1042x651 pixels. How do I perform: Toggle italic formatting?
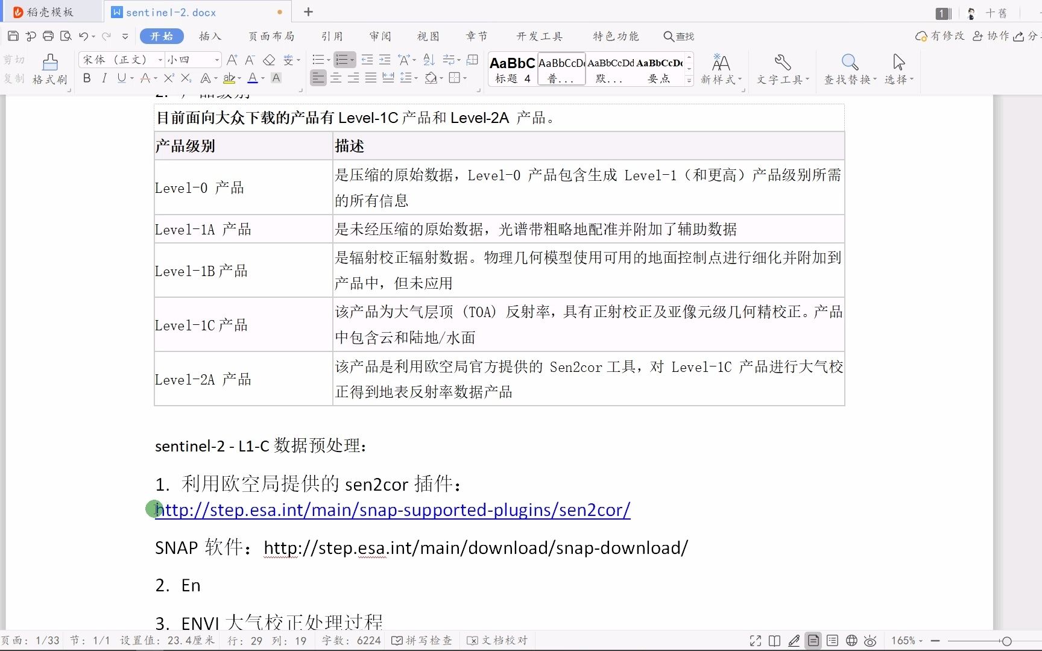(x=104, y=78)
